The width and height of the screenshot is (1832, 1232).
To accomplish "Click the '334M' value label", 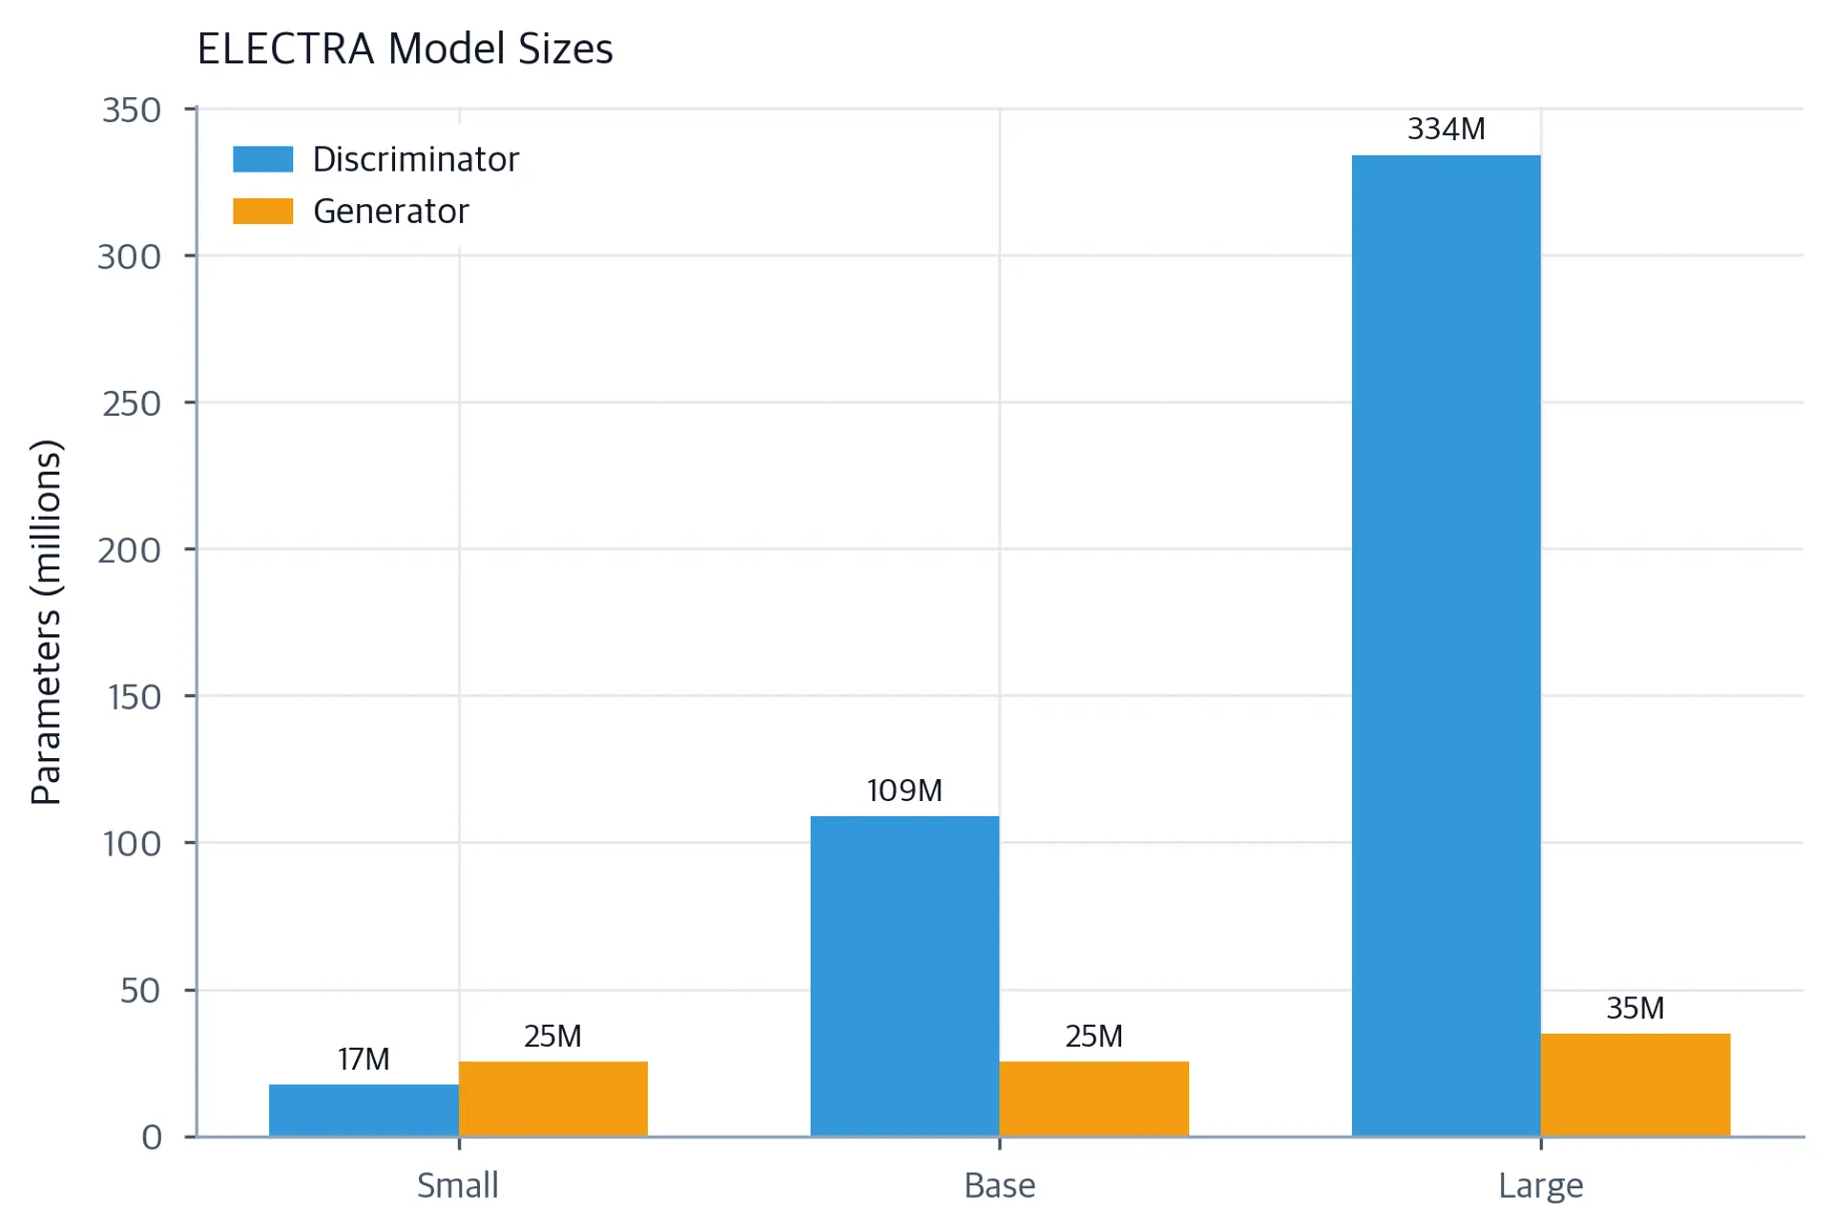I will (1447, 129).
